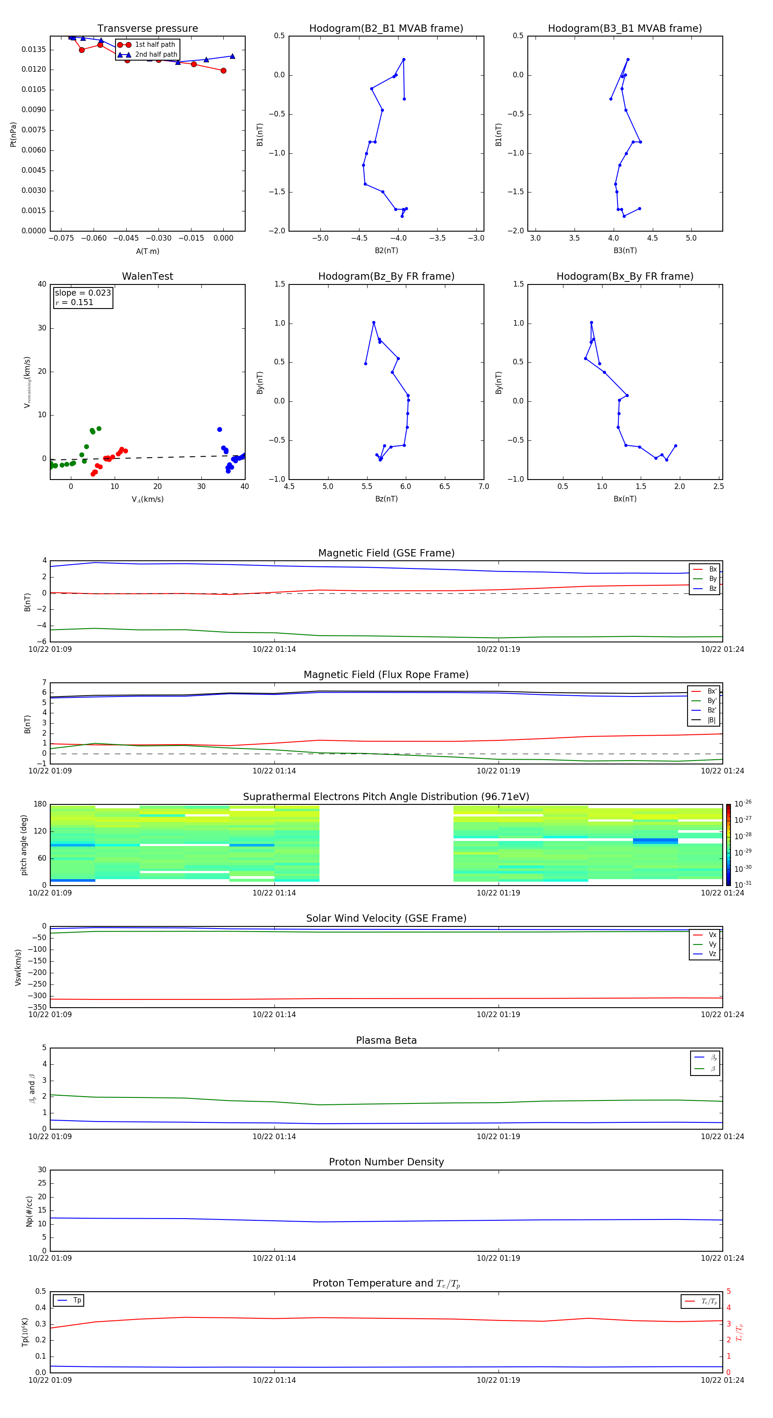Click the |B| legend entry
The image size is (773, 1418).
[x=704, y=720]
